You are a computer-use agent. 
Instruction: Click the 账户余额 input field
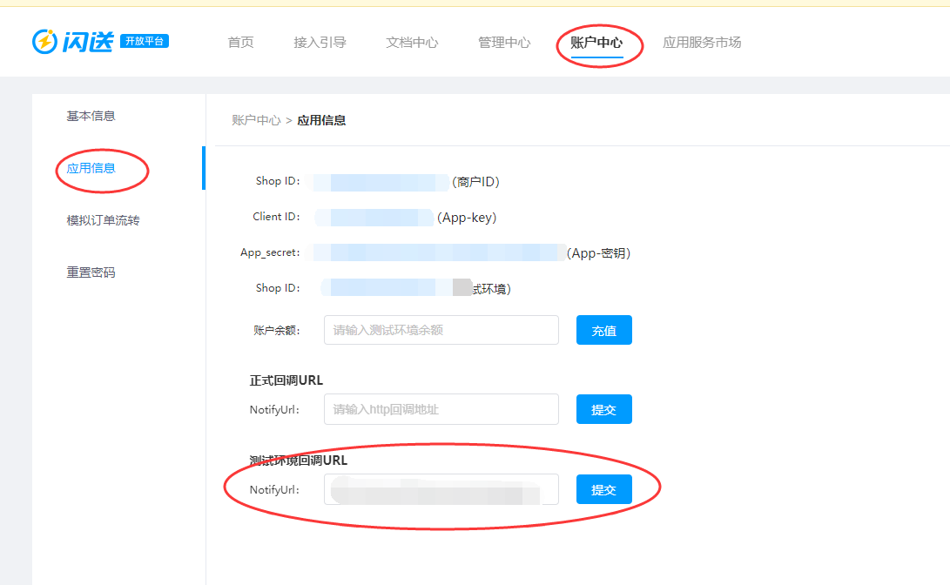441,330
